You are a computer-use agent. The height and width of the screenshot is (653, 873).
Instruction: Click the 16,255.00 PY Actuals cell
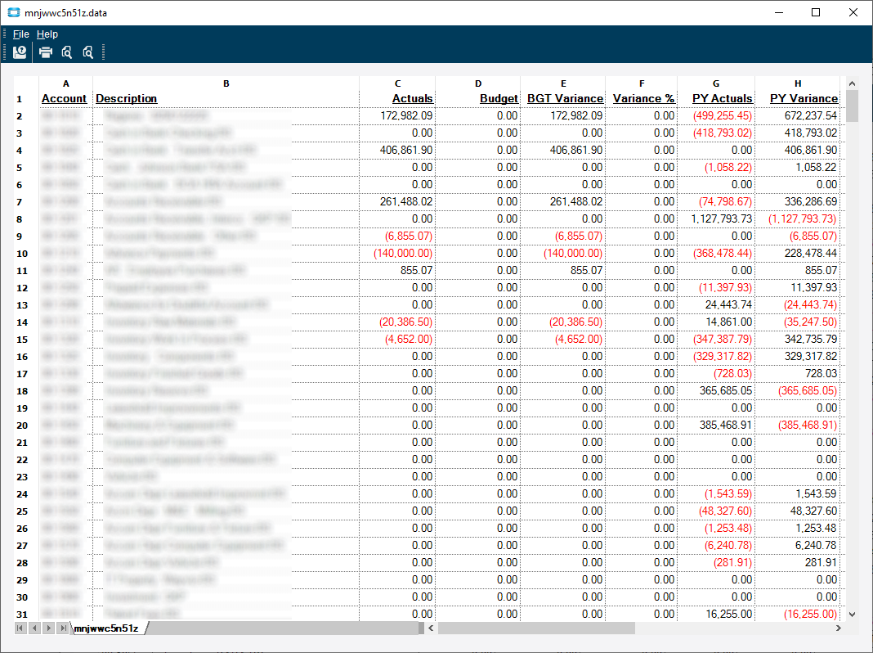tap(716, 614)
